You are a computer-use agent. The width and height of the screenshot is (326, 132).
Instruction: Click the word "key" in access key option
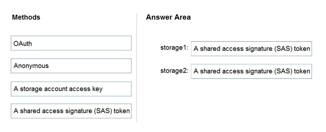[97, 89]
